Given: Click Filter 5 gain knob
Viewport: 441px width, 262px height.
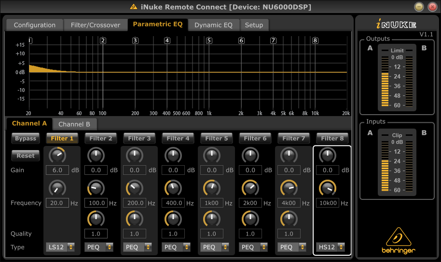Looking at the screenshot, I should click(x=211, y=155).
